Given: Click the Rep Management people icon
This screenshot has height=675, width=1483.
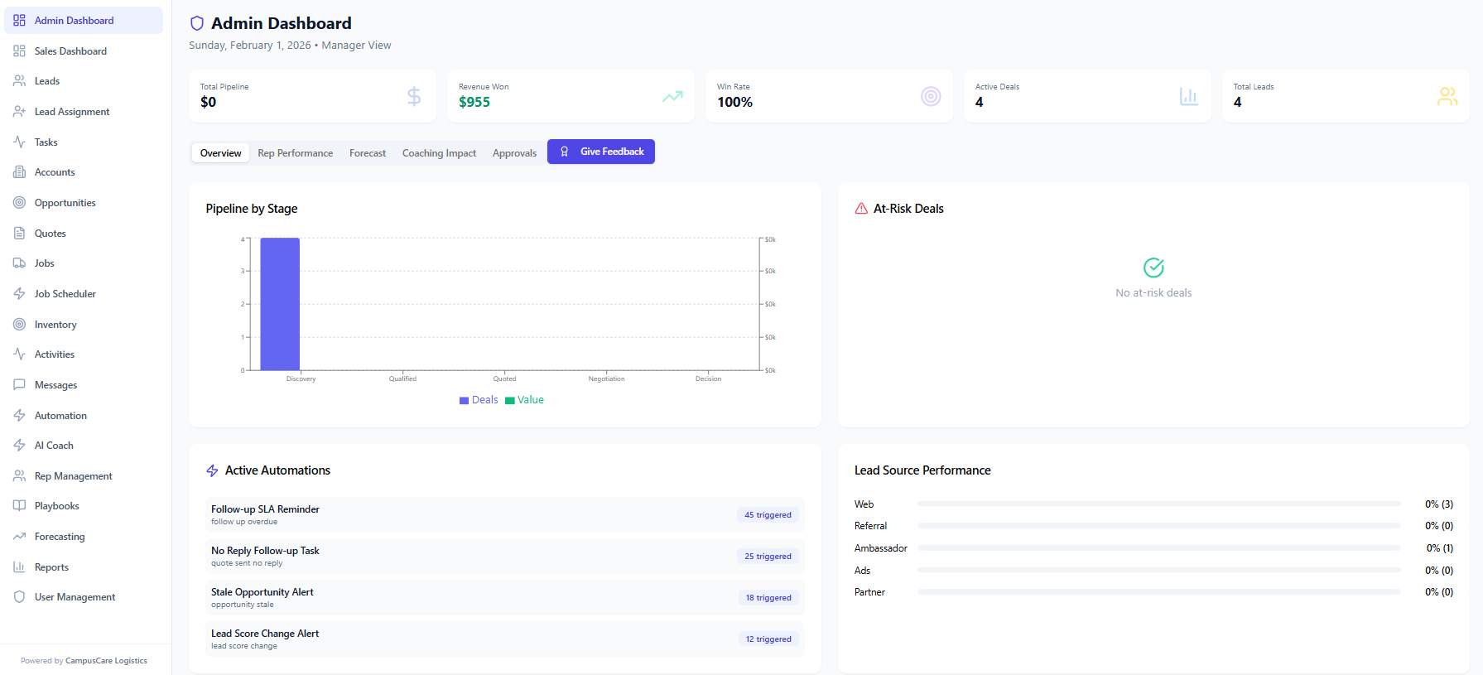Looking at the screenshot, I should click(19, 476).
